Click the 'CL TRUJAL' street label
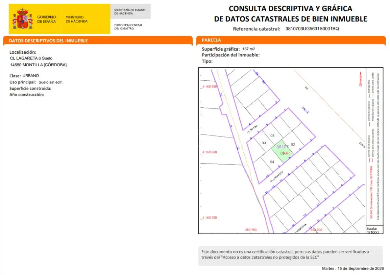The width and height of the screenshot is (390, 275). point(252,129)
